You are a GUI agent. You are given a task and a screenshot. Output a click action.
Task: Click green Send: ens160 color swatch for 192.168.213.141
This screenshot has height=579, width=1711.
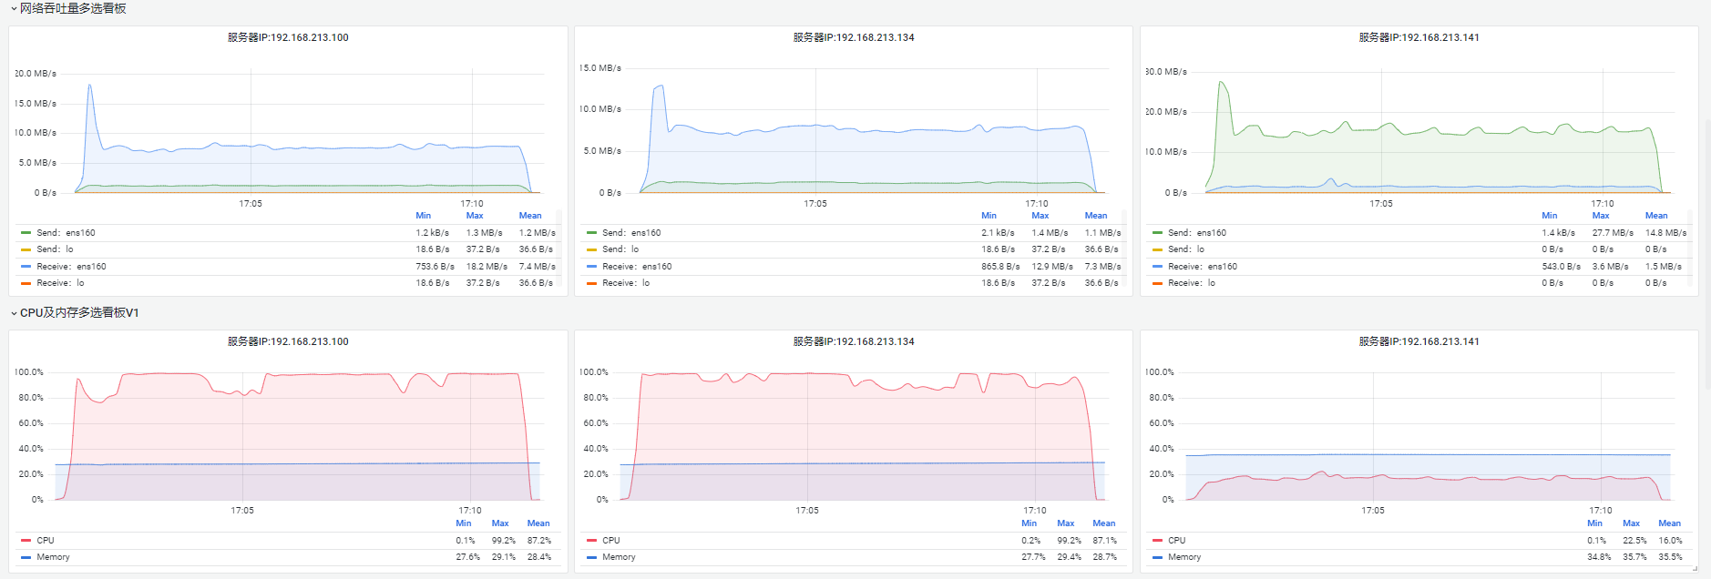tap(1157, 233)
